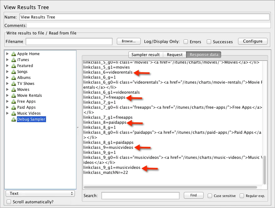The image size is (275, 208).
Task: Click the Configure button
Action: point(252,41)
